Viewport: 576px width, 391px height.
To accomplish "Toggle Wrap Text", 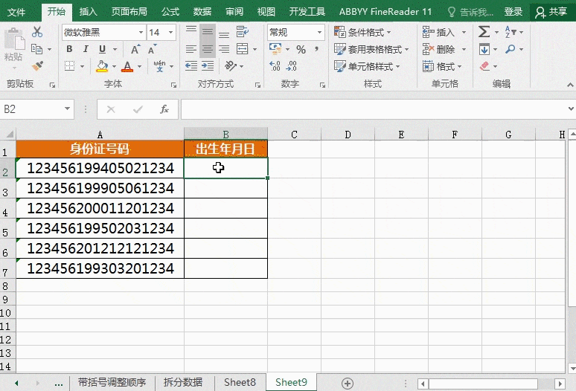I will 242,32.
